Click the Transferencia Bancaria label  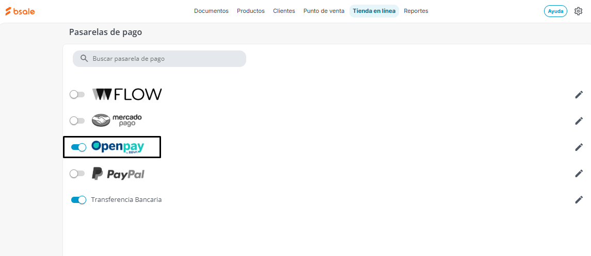click(126, 200)
